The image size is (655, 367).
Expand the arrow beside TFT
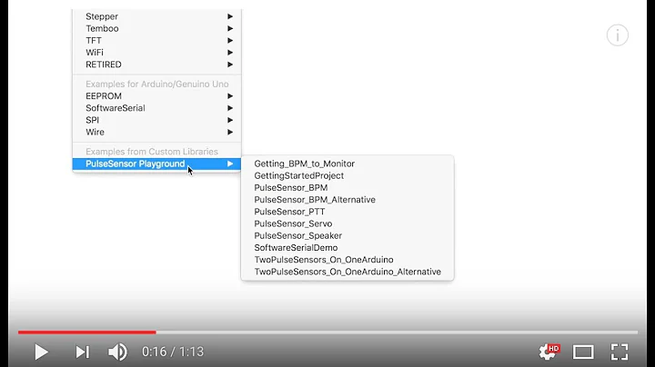point(230,41)
